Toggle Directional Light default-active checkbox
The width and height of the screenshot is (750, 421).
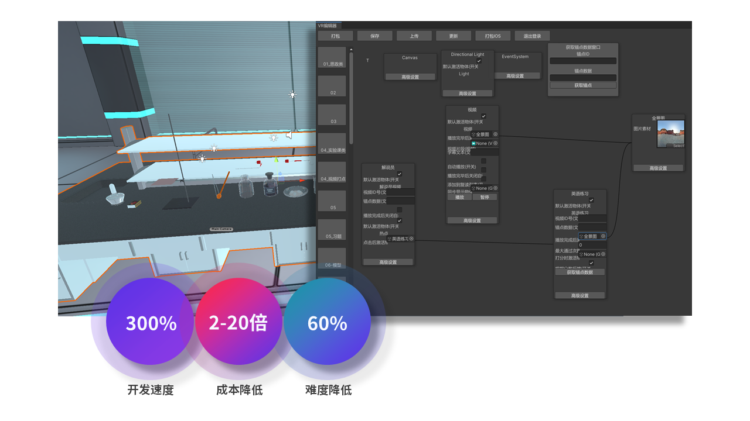coord(479,61)
